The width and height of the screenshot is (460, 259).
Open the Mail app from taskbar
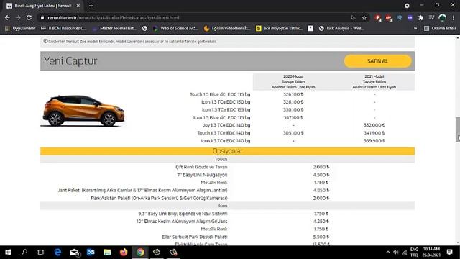coord(75,253)
